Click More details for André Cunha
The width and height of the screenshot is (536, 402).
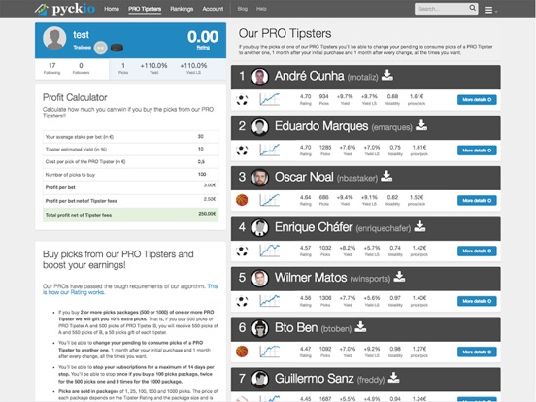click(x=477, y=100)
